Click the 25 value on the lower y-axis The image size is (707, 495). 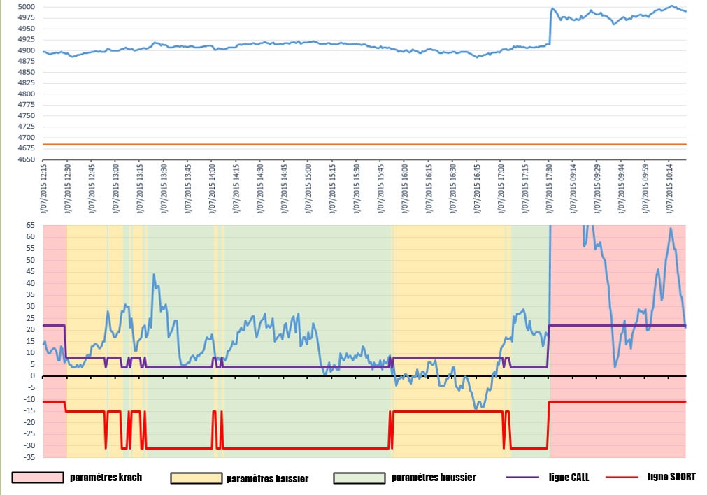tap(31, 318)
